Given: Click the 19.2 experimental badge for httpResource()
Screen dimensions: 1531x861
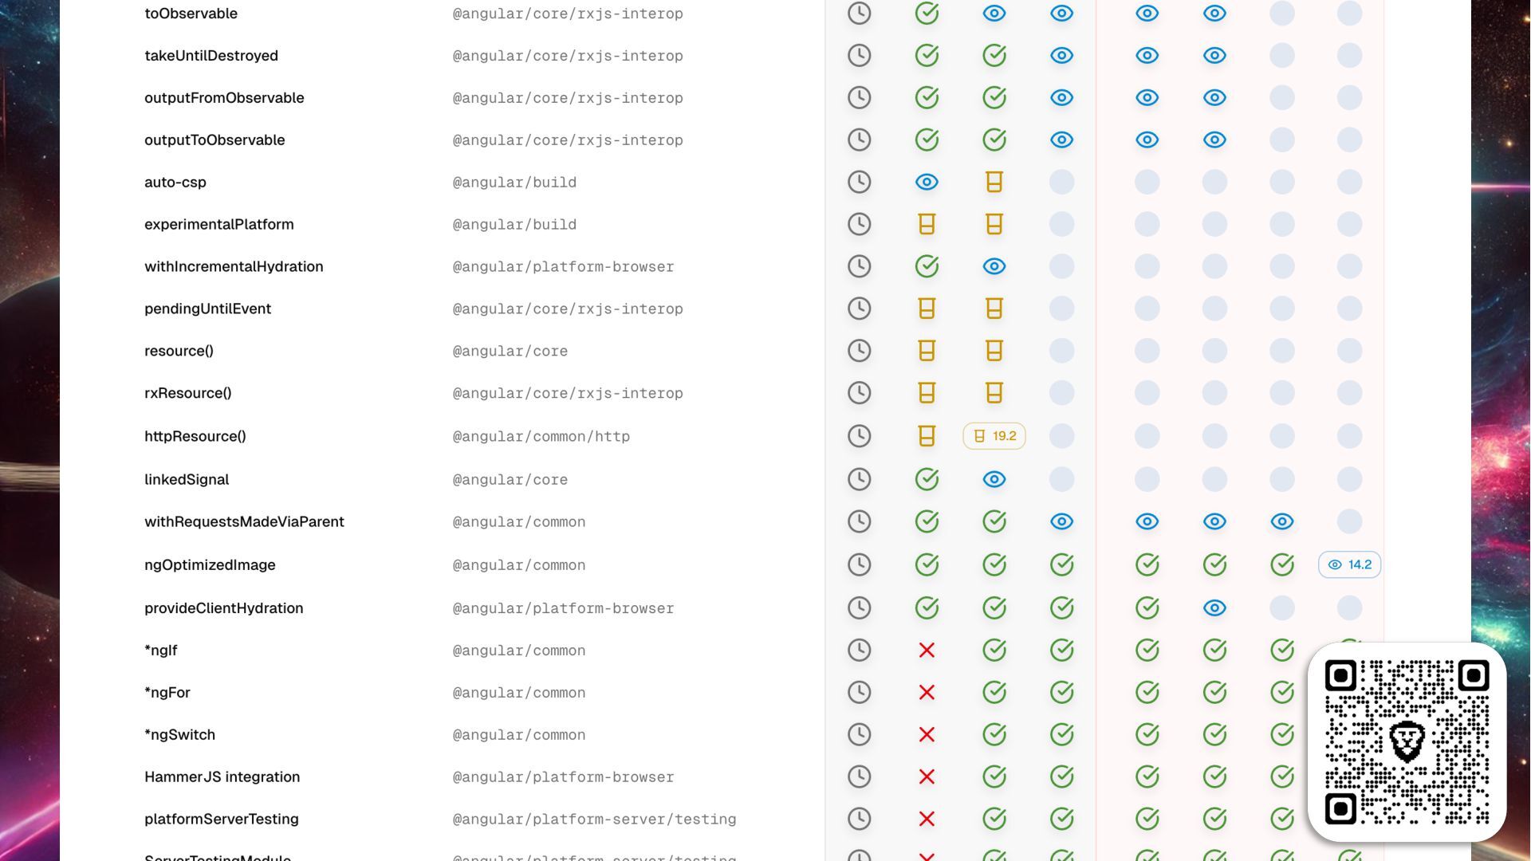Looking at the screenshot, I should pyautogui.click(x=994, y=436).
